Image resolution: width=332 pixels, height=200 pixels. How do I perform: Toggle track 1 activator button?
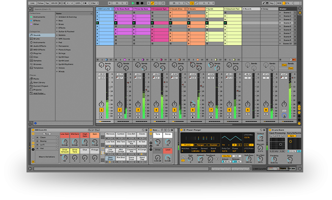(102, 110)
